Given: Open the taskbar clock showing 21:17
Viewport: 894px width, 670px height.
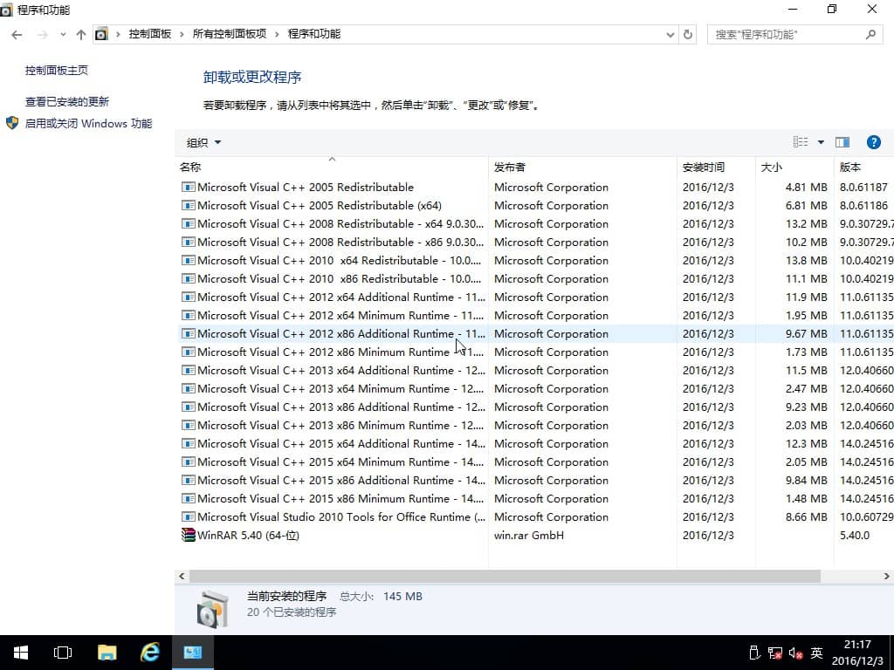Looking at the screenshot, I should [857, 653].
